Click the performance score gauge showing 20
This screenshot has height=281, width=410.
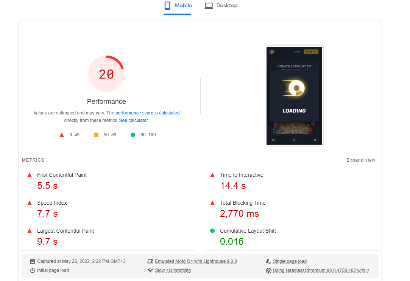click(x=106, y=74)
